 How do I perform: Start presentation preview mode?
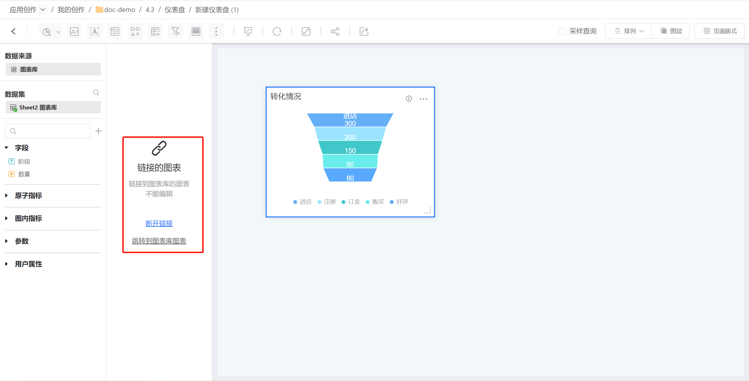248,31
